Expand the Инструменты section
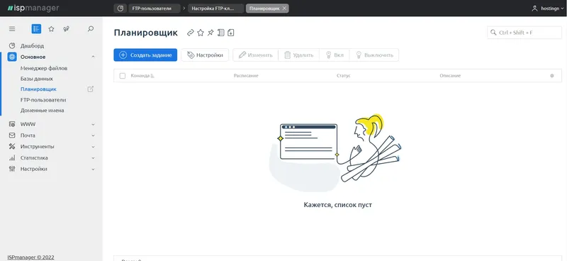 click(x=93, y=147)
